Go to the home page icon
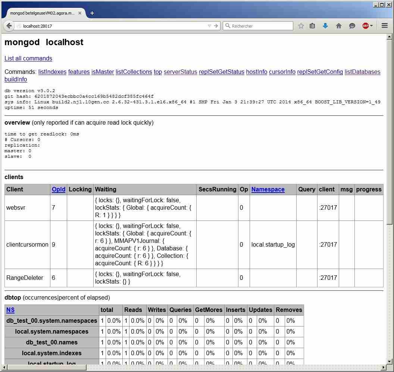394x372 pixels. pos(339,26)
